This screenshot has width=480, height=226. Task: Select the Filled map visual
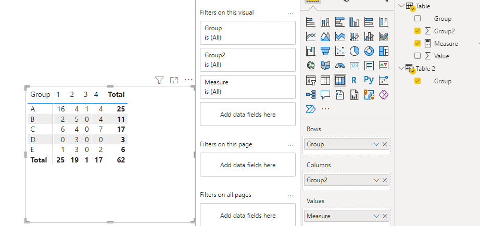[x=325, y=66]
